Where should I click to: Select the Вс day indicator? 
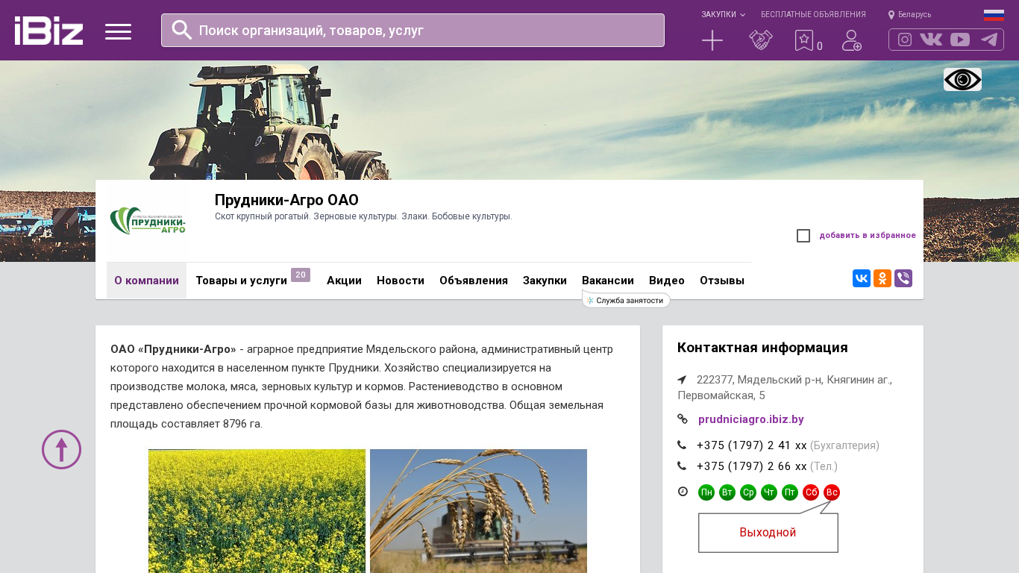[832, 492]
